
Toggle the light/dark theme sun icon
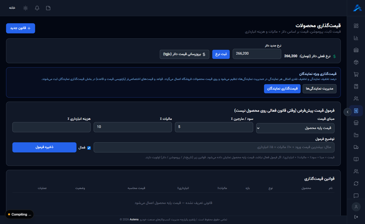[x=26, y=8]
